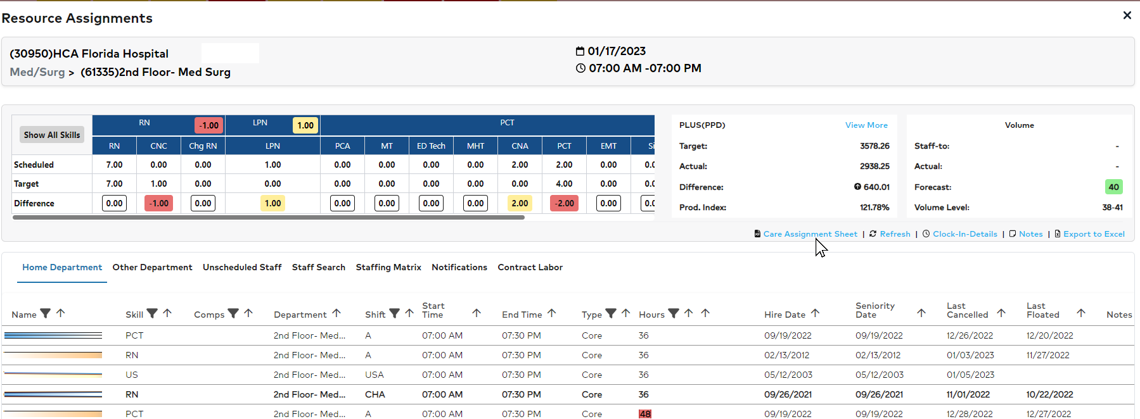The width and height of the screenshot is (1140, 419).
Task: Click View More in PLUS(PPD) panel
Action: pyautogui.click(x=866, y=125)
